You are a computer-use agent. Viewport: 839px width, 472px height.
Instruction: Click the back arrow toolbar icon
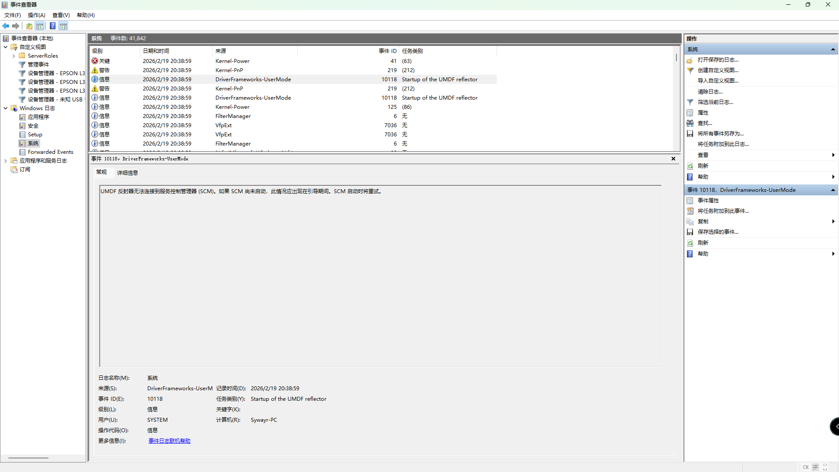6,26
